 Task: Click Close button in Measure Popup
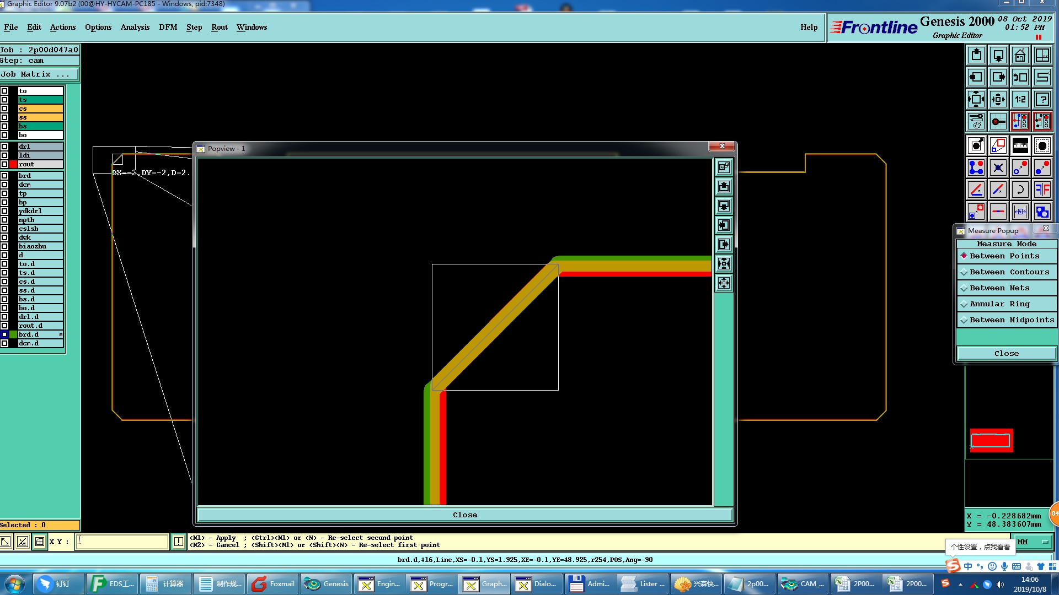(1006, 354)
